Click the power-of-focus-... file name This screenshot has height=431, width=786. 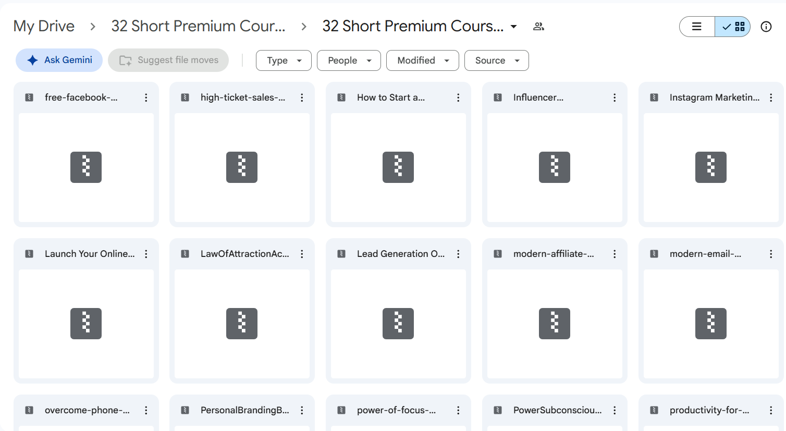tap(397, 410)
